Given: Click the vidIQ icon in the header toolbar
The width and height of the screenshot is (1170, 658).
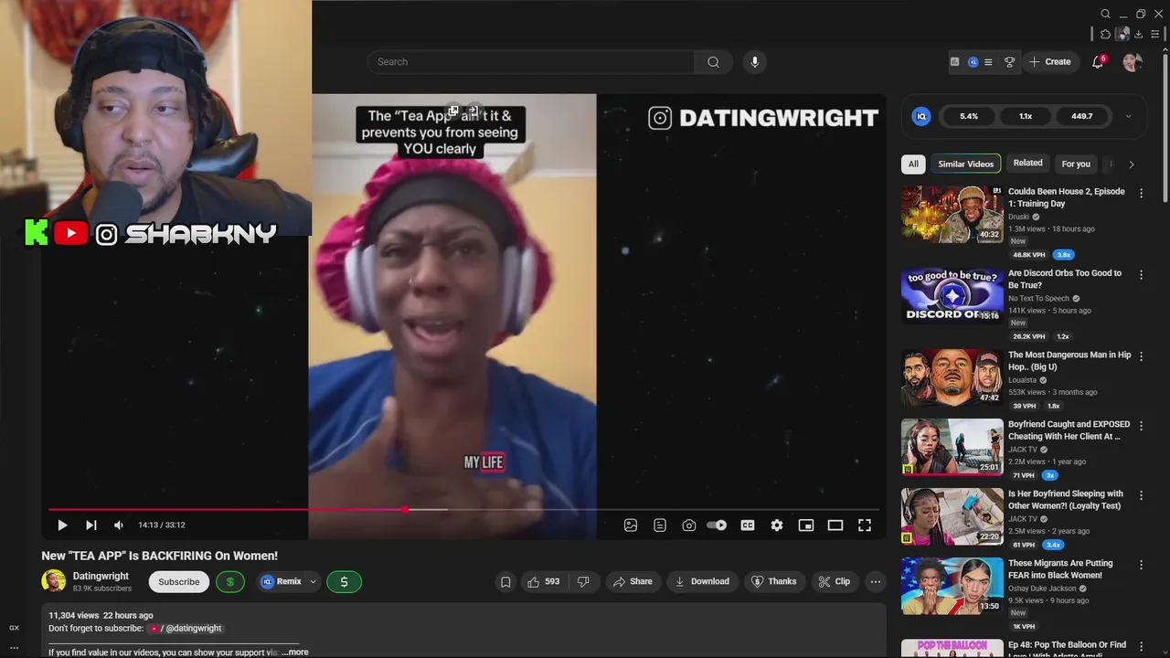Looking at the screenshot, I should (x=973, y=62).
